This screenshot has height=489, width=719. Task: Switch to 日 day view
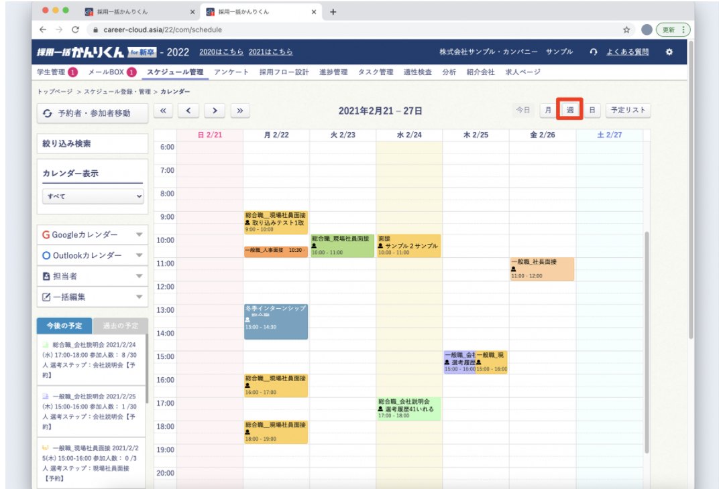(x=592, y=111)
